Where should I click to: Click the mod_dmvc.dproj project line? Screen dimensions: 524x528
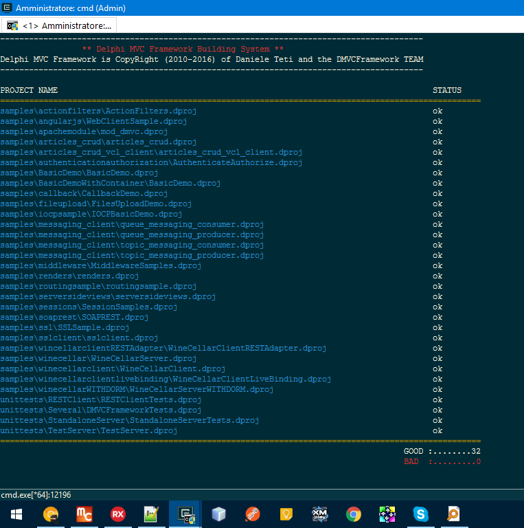pos(84,132)
